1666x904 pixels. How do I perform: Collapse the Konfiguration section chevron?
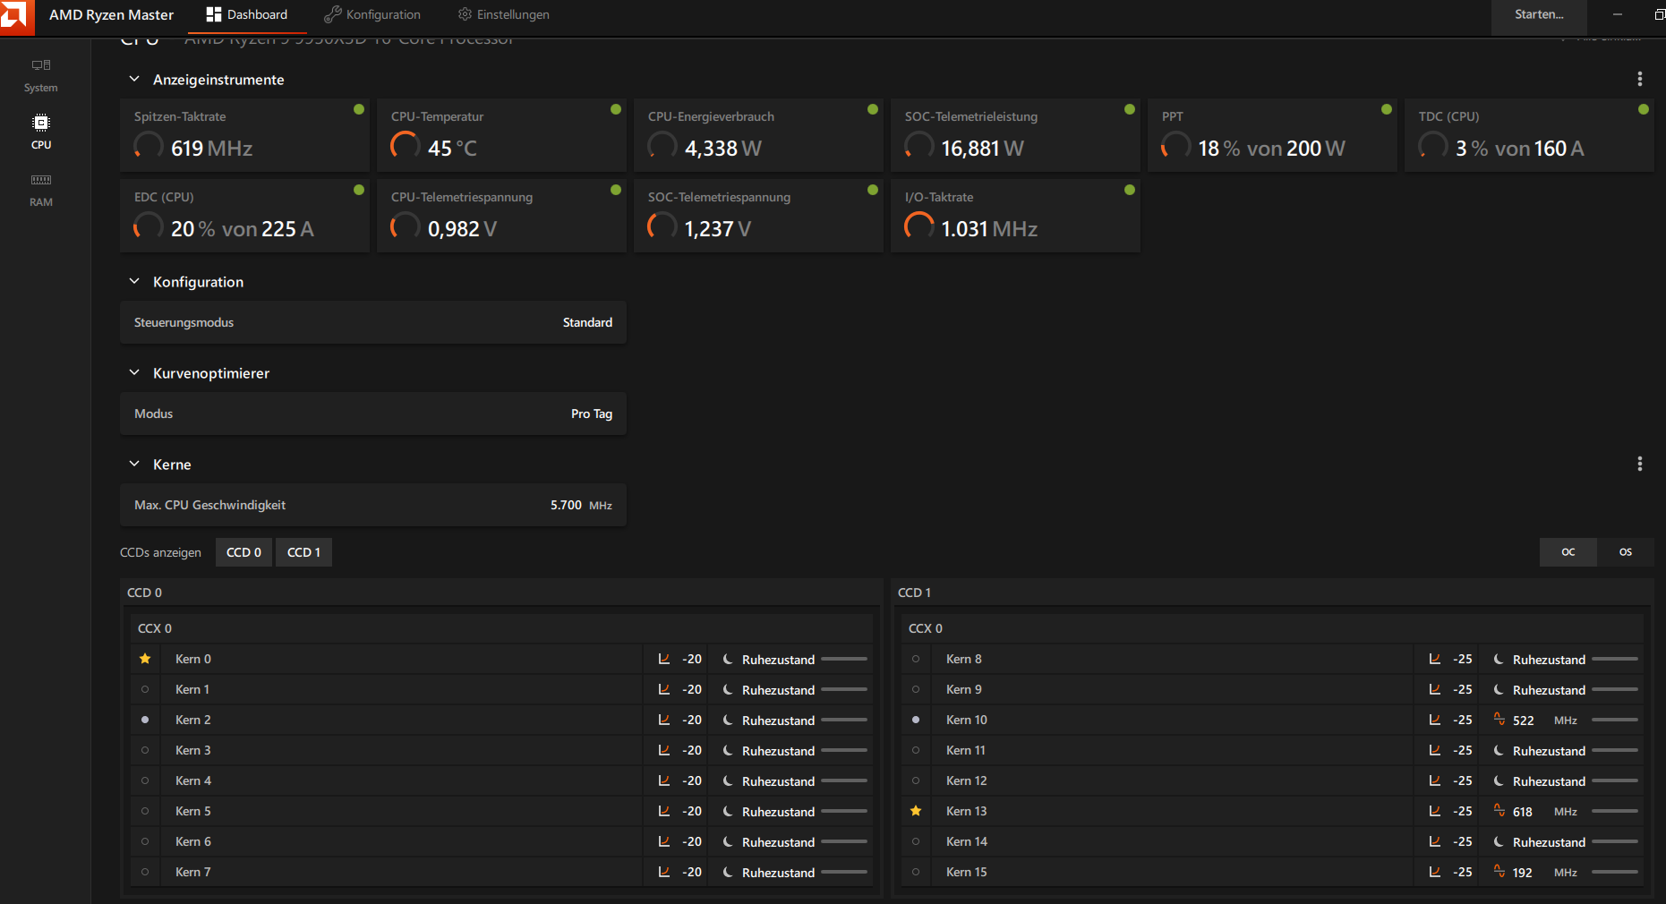pos(134,281)
